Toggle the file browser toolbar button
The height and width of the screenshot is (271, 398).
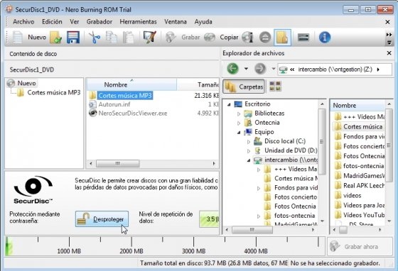[283, 38]
